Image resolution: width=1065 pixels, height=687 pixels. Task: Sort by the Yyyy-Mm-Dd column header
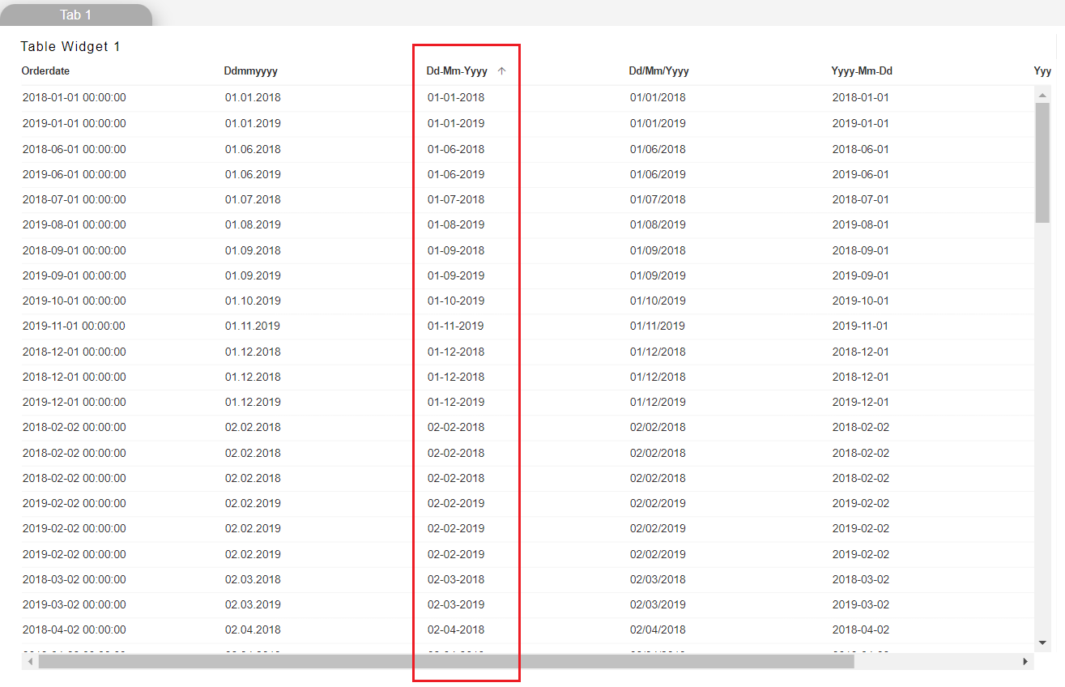tap(862, 71)
